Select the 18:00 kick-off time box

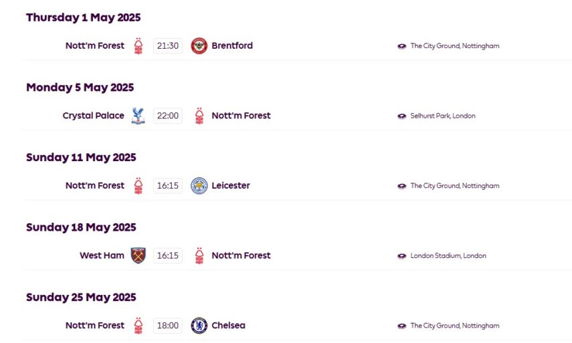pyautogui.click(x=168, y=326)
